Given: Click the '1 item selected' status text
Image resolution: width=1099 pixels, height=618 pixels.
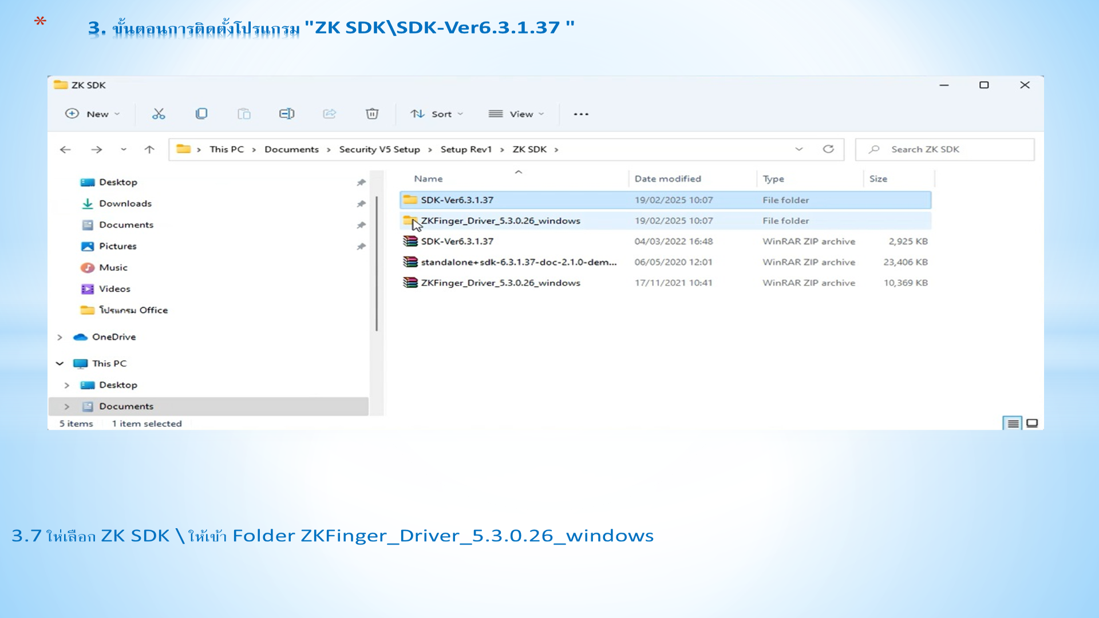Looking at the screenshot, I should pyautogui.click(x=147, y=424).
